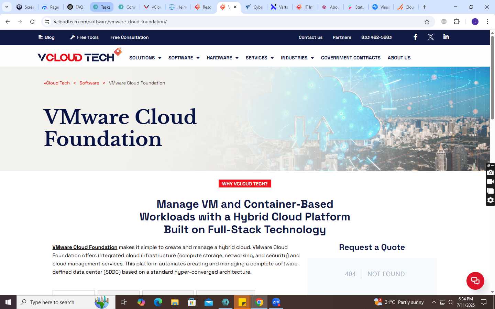Click the vCloud Tech breadcrumb link
Image resolution: width=495 pixels, height=309 pixels.
coord(57,83)
